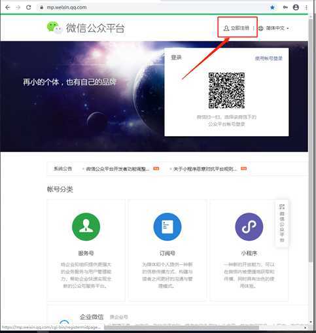Click the 帐号分类 heading

click(x=60, y=189)
